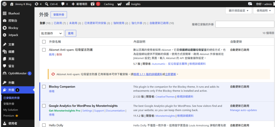Open MonsterInsights Documentation link

[115, 111]
